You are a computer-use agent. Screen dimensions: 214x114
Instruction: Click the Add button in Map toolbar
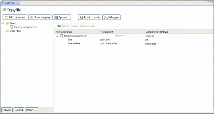click(x=65, y=26)
